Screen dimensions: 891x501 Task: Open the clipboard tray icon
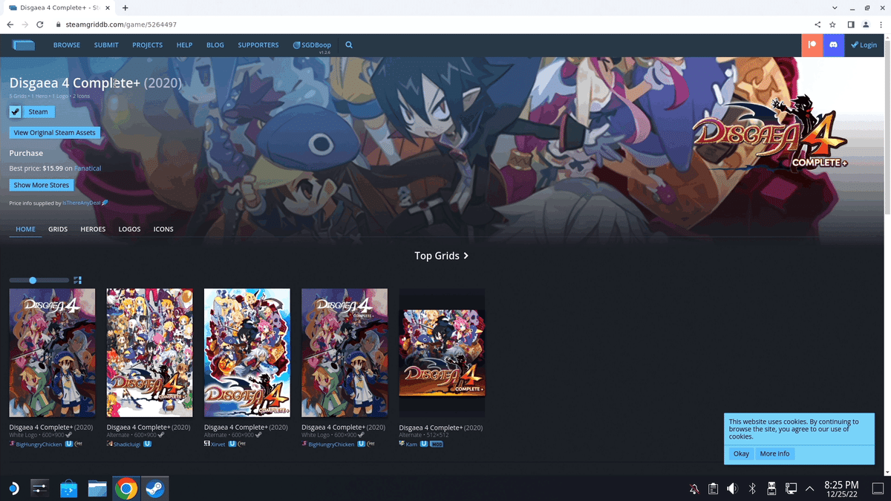[713, 488]
